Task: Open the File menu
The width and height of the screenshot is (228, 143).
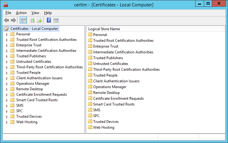Action: (8, 13)
